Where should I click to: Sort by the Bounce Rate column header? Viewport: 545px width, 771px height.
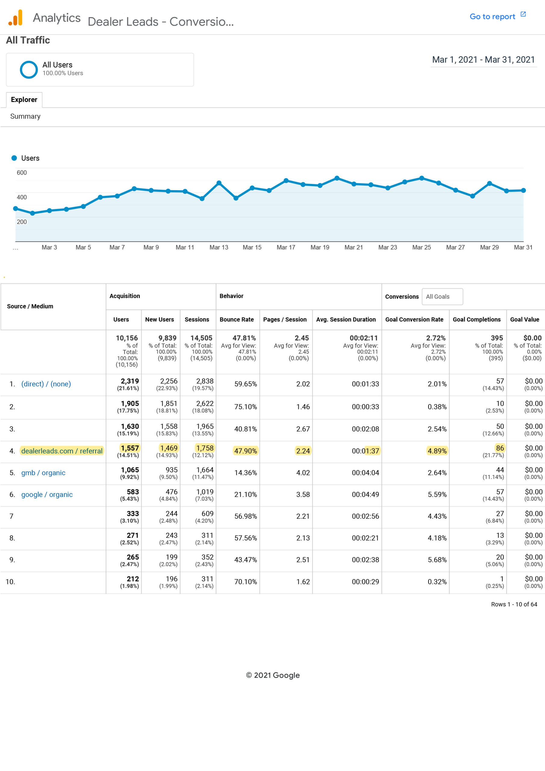237,319
